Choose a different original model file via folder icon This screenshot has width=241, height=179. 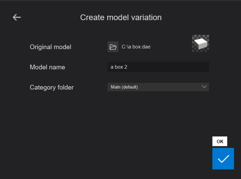click(x=113, y=47)
